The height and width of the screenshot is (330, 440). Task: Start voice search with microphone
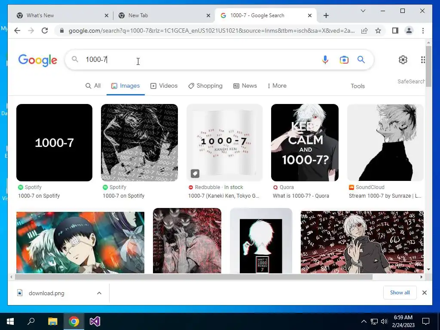pyautogui.click(x=325, y=59)
